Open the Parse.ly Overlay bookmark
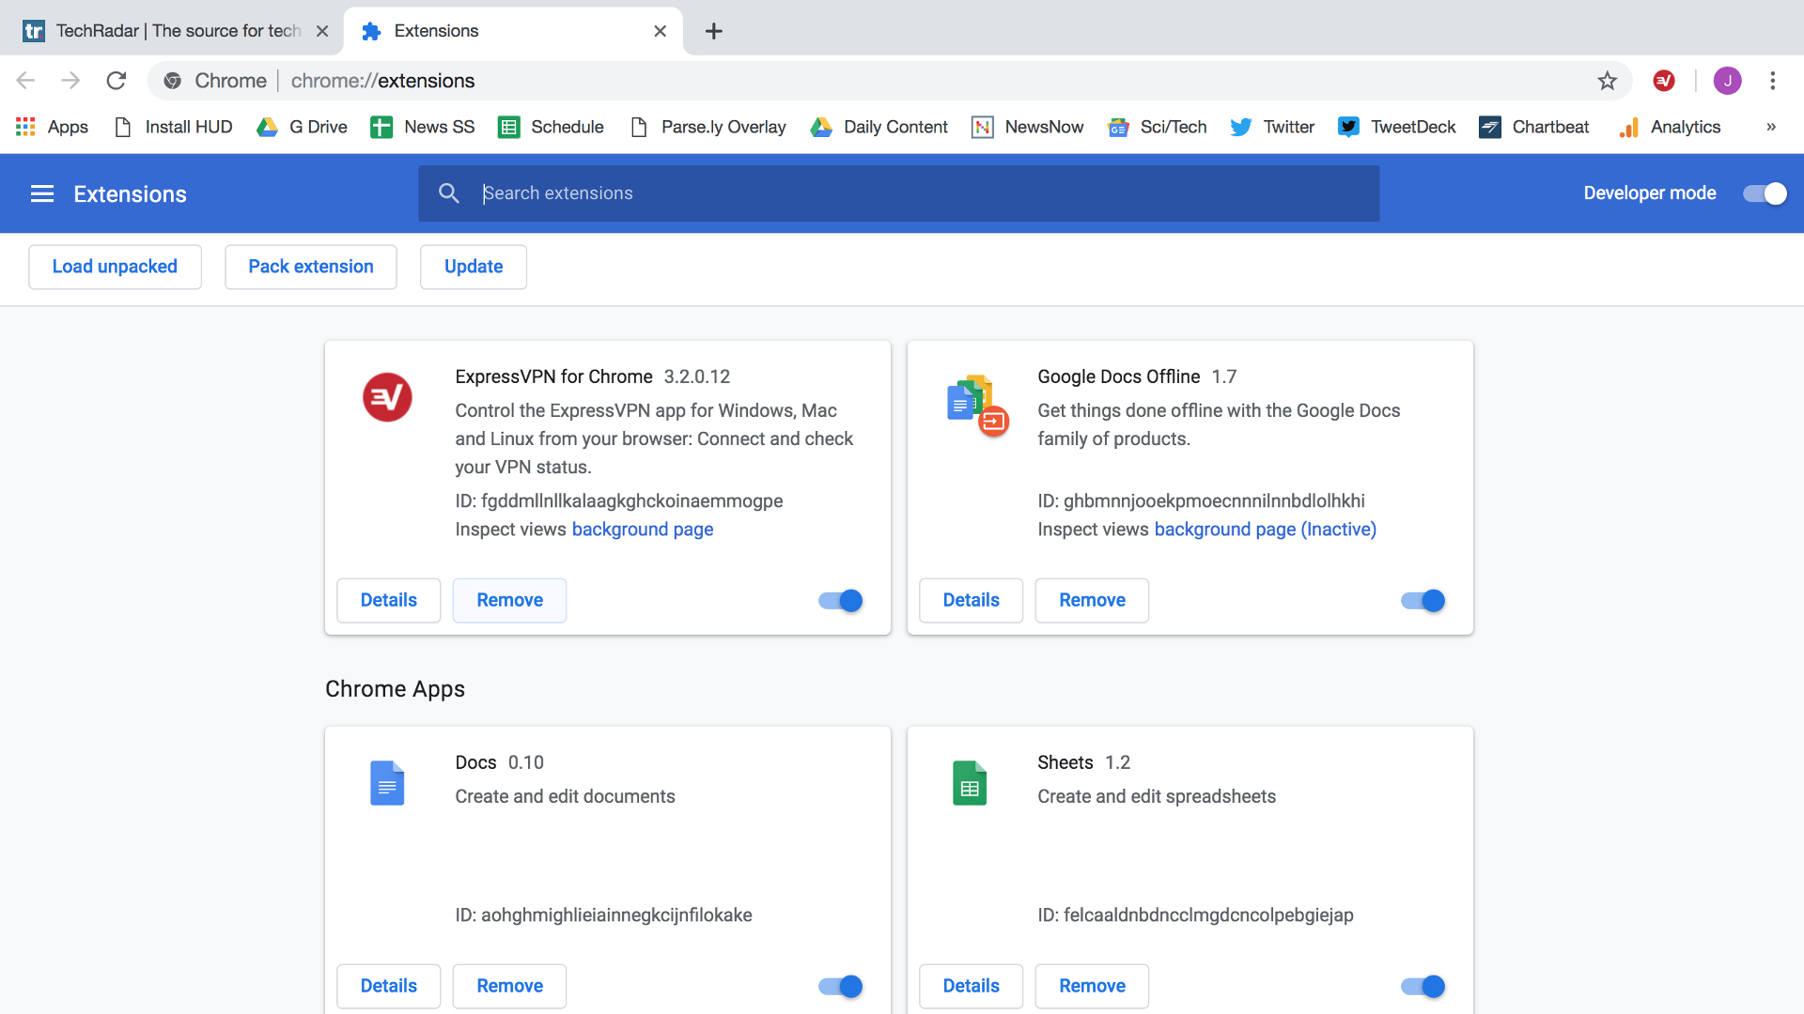1804x1014 pixels. click(708, 127)
